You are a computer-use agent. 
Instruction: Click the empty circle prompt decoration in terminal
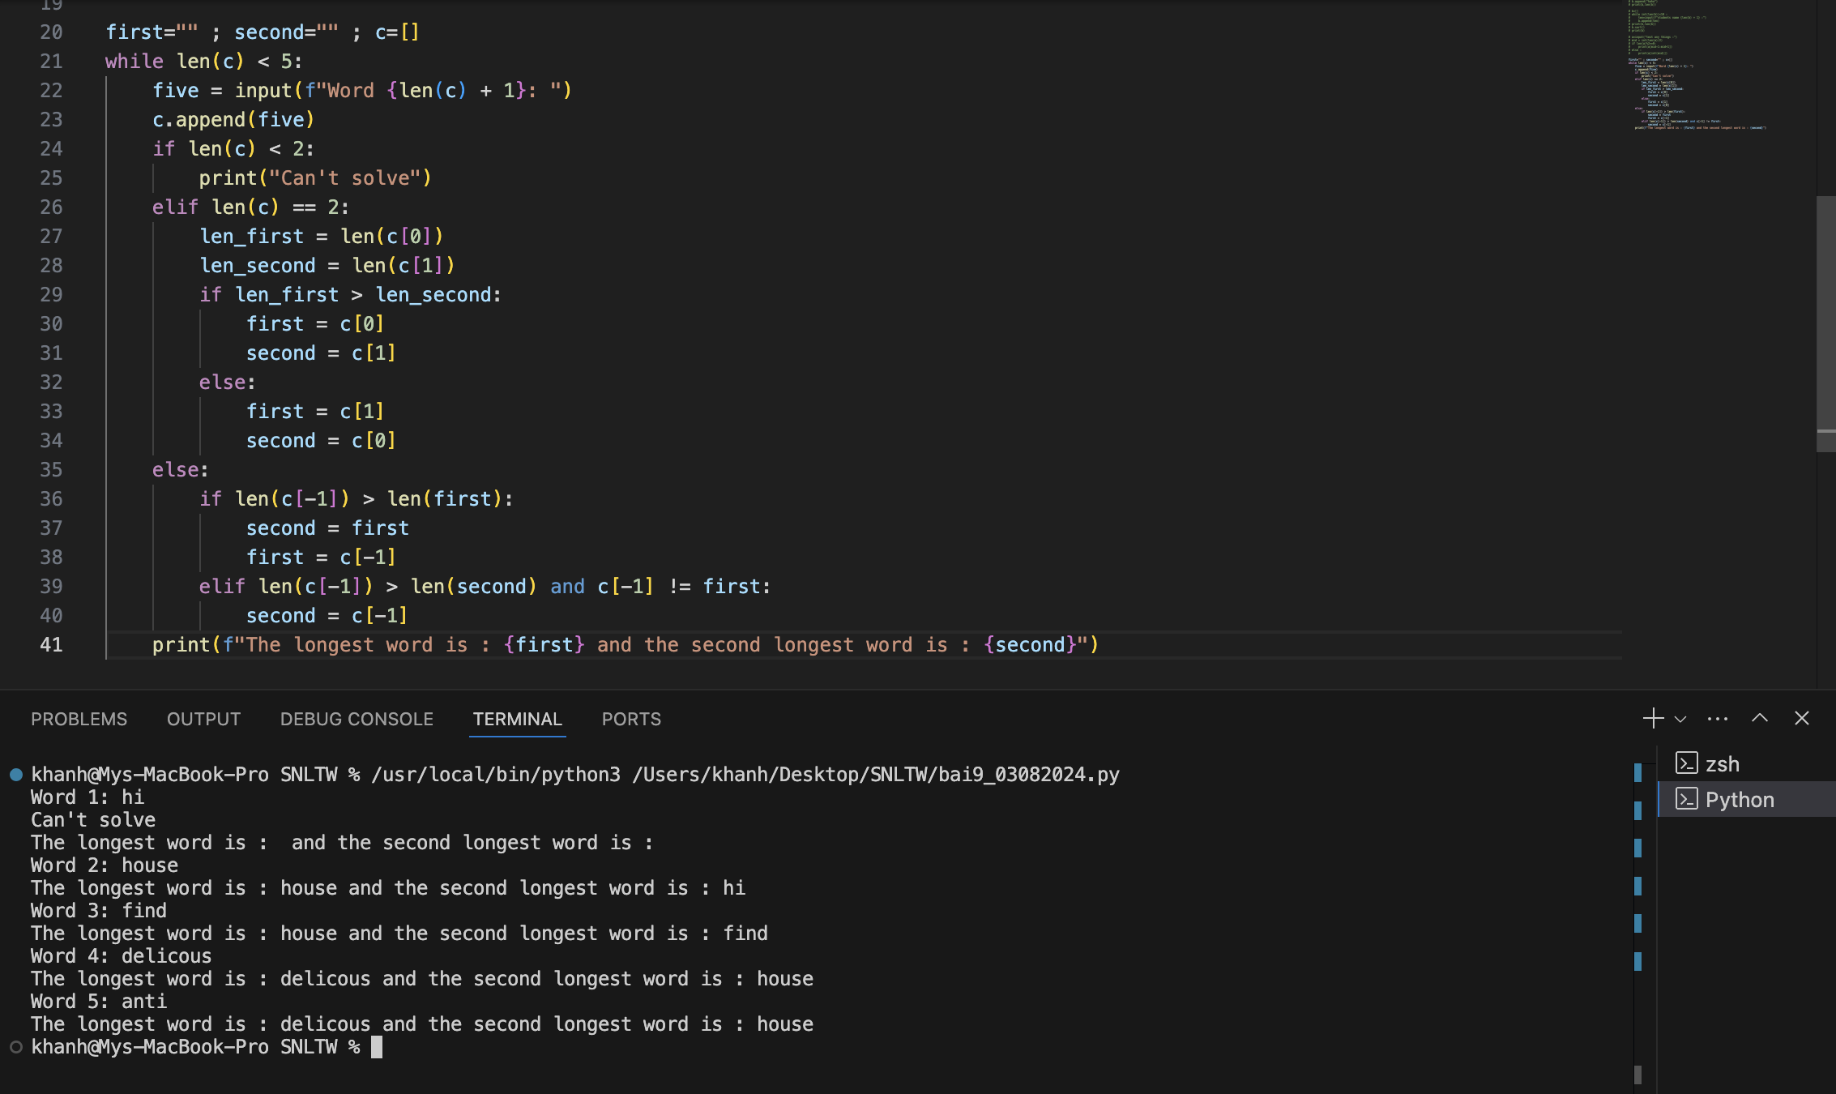pos(15,1047)
